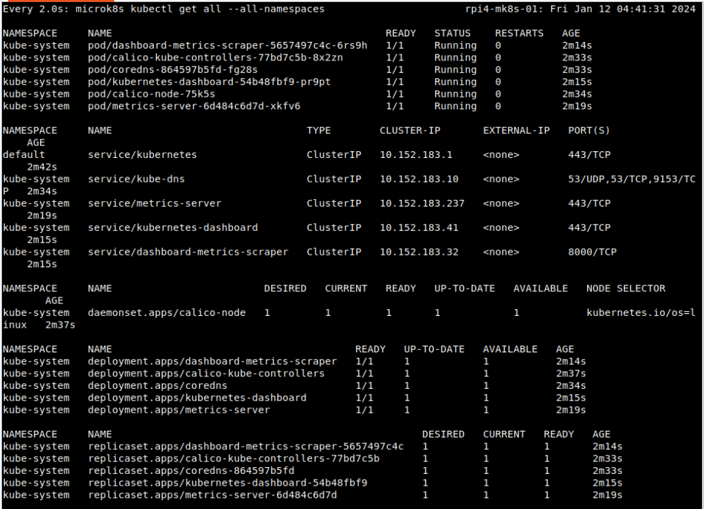The width and height of the screenshot is (704, 509).
Task: Select service/kubernetes in the default namespace
Action: point(142,155)
